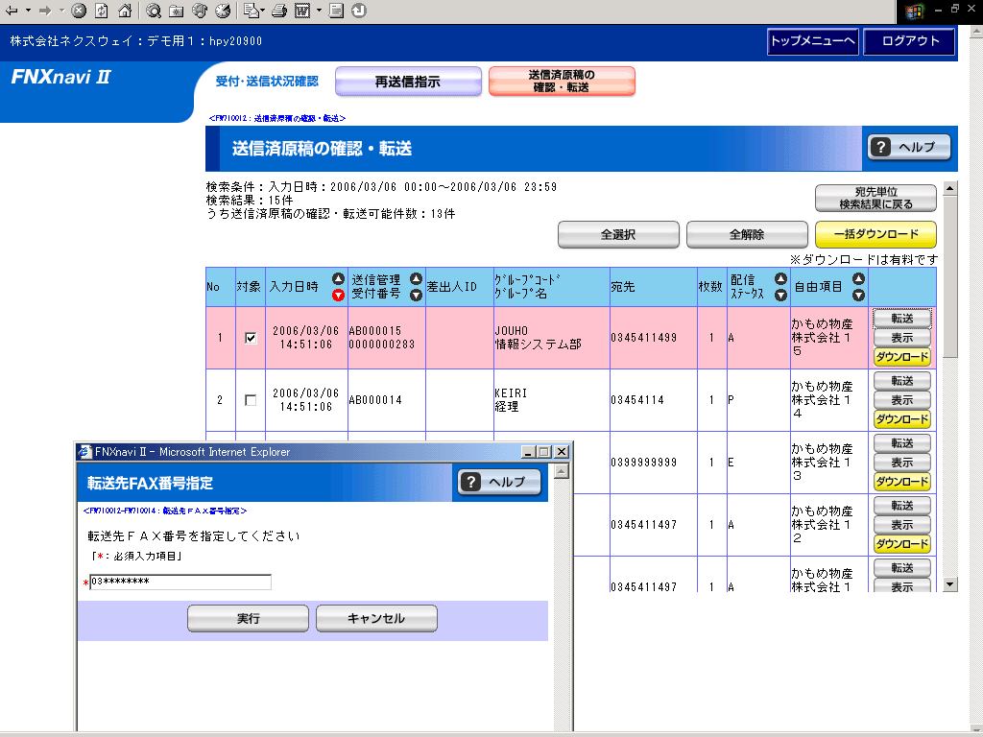Click the browser Back arrow icon
Viewport: 983px width, 737px height.
[12, 12]
